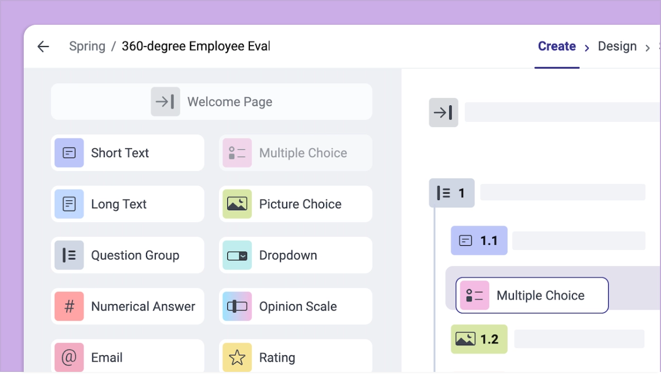Click the Opinion Scale slider icon
The height and width of the screenshot is (374, 661).
pos(237,306)
